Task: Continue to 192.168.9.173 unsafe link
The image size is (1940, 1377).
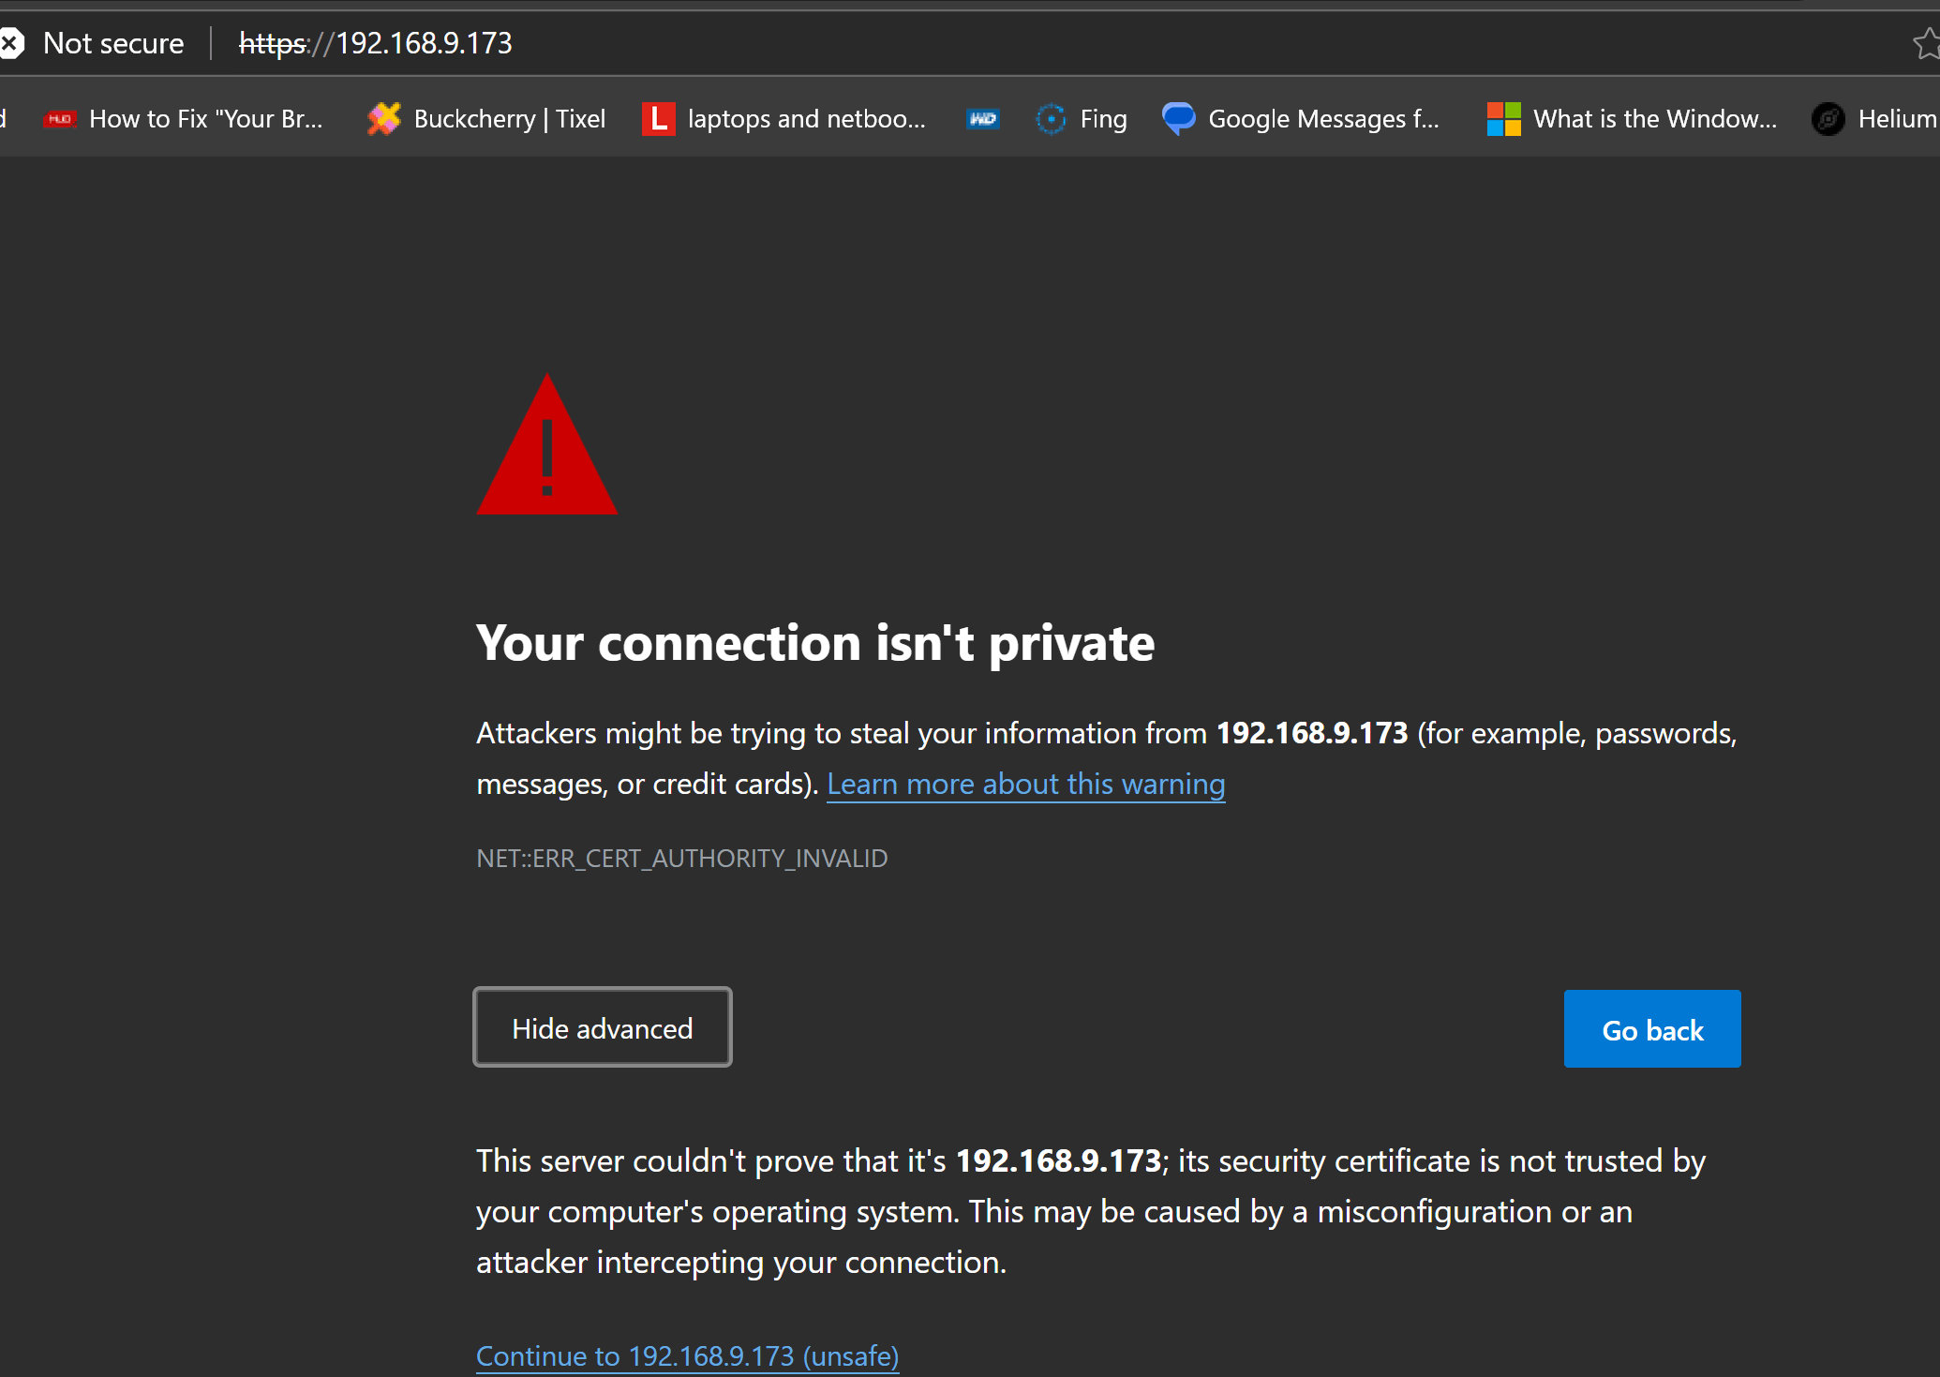Action: click(687, 1355)
